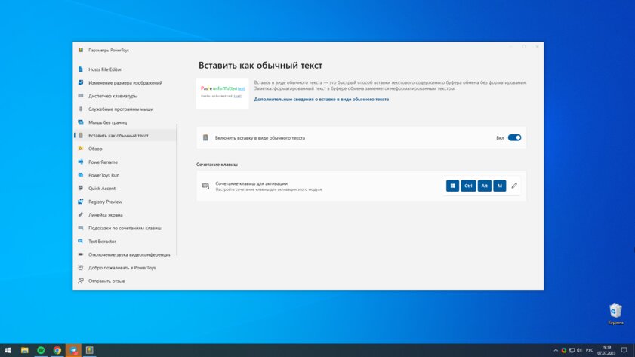635x357 pixels.
Task: Click the volume icon in system tray
Action: click(x=579, y=350)
